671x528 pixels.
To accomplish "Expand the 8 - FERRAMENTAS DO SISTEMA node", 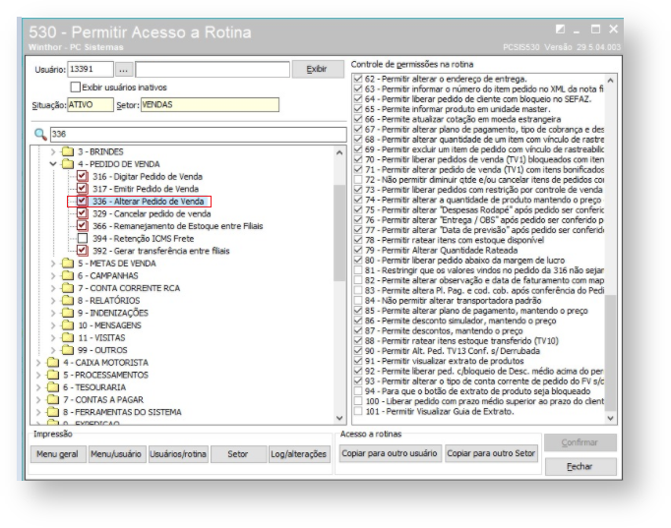I will click(39, 412).
